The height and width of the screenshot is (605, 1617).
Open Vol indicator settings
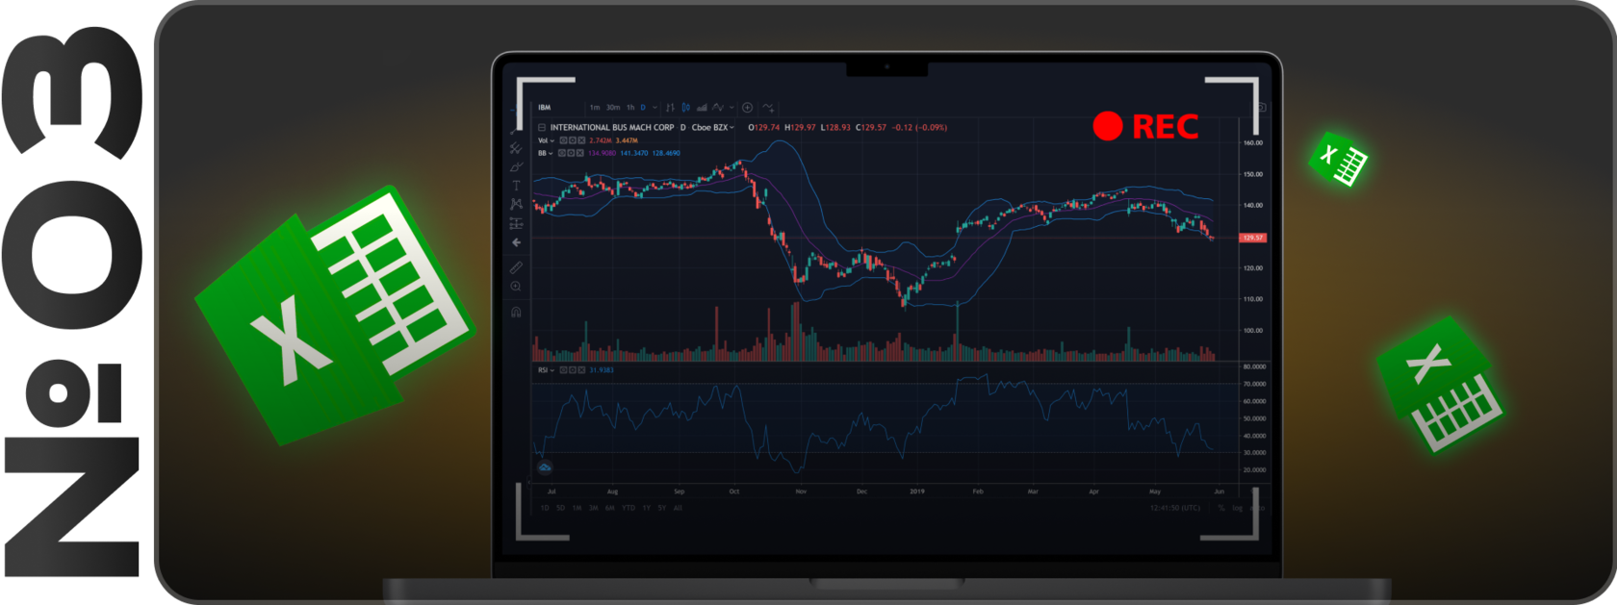click(x=572, y=140)
